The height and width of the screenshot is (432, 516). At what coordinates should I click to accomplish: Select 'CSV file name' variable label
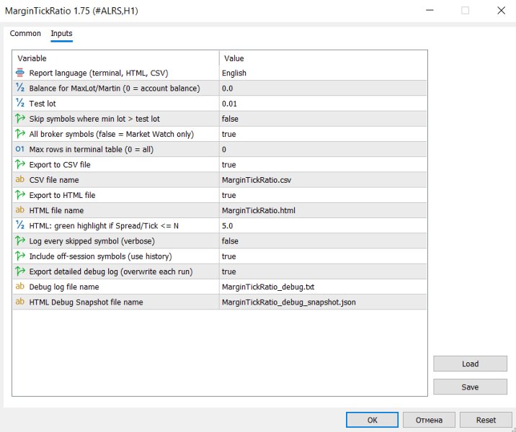(x=54, y=180)
